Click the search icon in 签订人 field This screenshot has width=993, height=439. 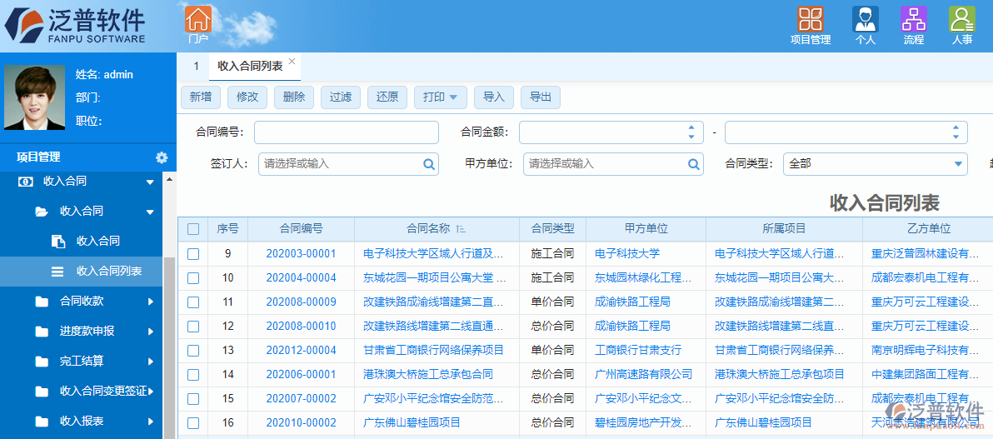tap(429, 164)
